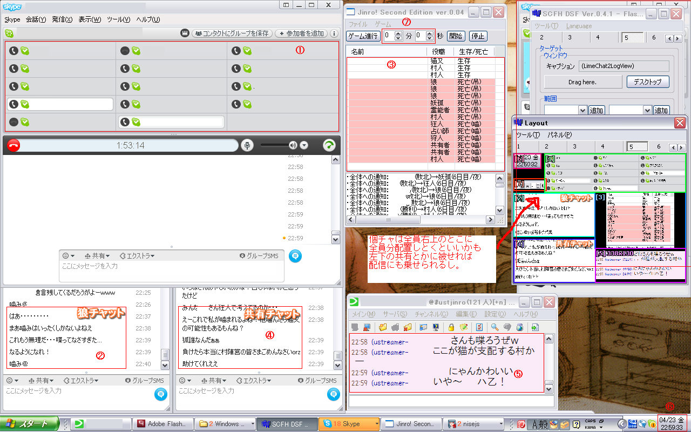Increase the minutes value in Jinro timer
This screenshot has width=691, height=432.
click(x=398, y=33)
